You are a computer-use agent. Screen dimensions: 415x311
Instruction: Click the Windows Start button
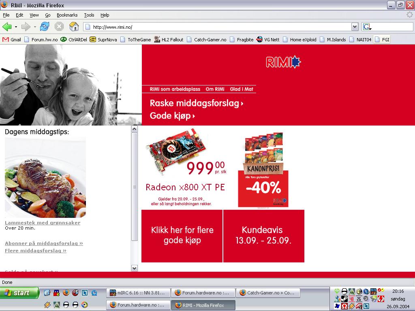[19, 293]
